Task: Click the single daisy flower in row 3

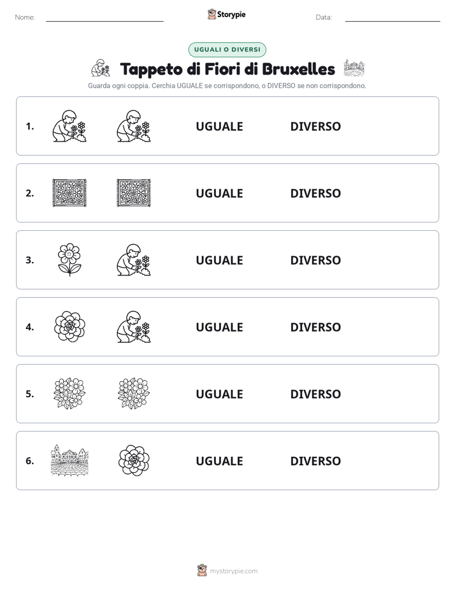Action: coord(69,260)
